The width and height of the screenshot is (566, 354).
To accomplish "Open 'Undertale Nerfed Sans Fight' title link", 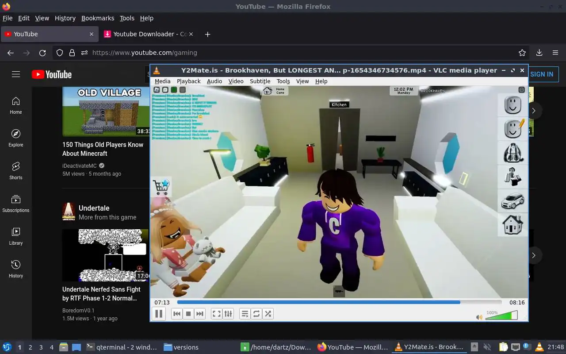I will point(101,294).
